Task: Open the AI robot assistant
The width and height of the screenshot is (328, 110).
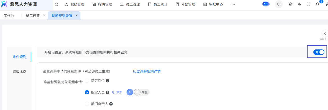Action: (266, 4)
